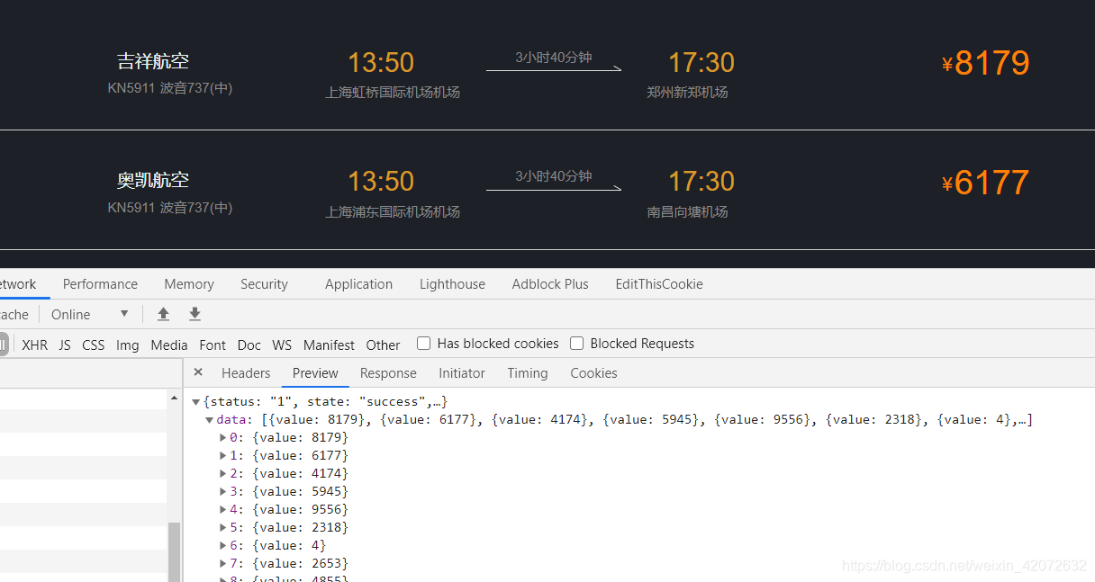1095x582 pixels.
Task: Click 郑州新郑机场 arrival airport text
Action: point(687,92)
